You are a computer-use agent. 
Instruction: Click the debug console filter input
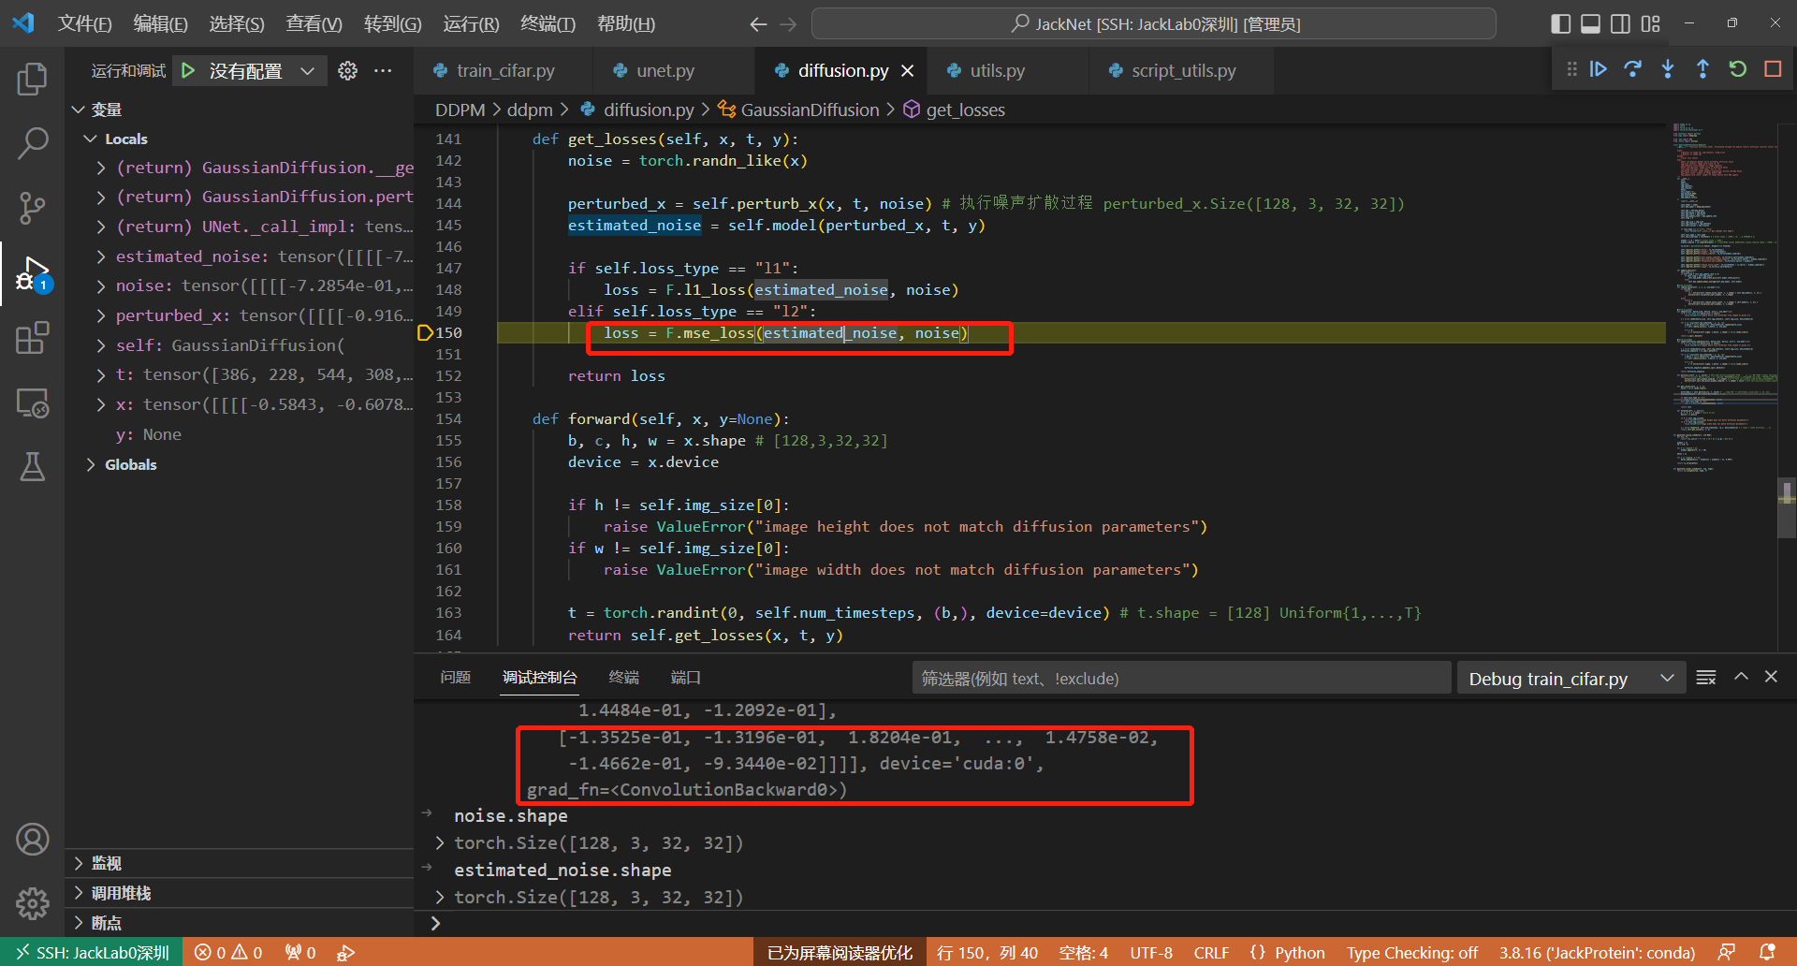(1181, 679)
